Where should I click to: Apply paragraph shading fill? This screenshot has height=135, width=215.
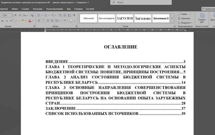[64, 21]
